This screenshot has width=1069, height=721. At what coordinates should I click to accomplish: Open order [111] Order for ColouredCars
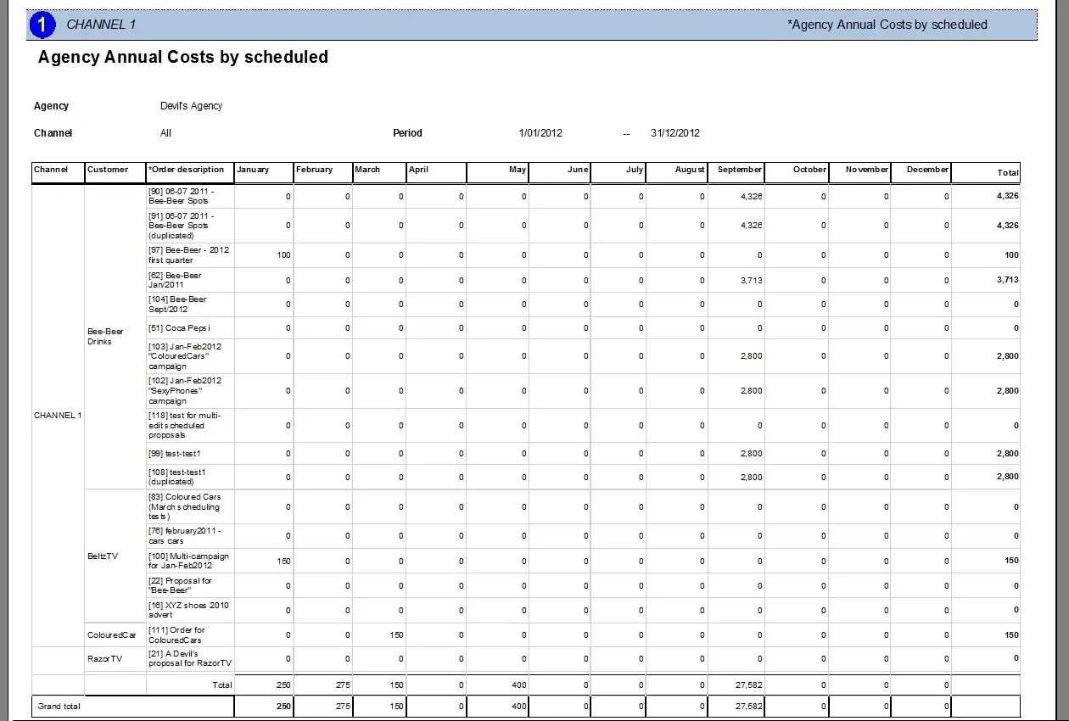[x=176, y=634]
